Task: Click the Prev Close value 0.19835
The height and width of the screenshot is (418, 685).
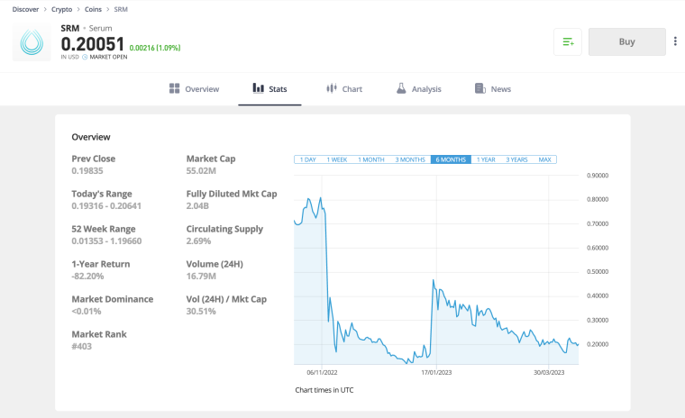Action: click(x=87, y=171)
